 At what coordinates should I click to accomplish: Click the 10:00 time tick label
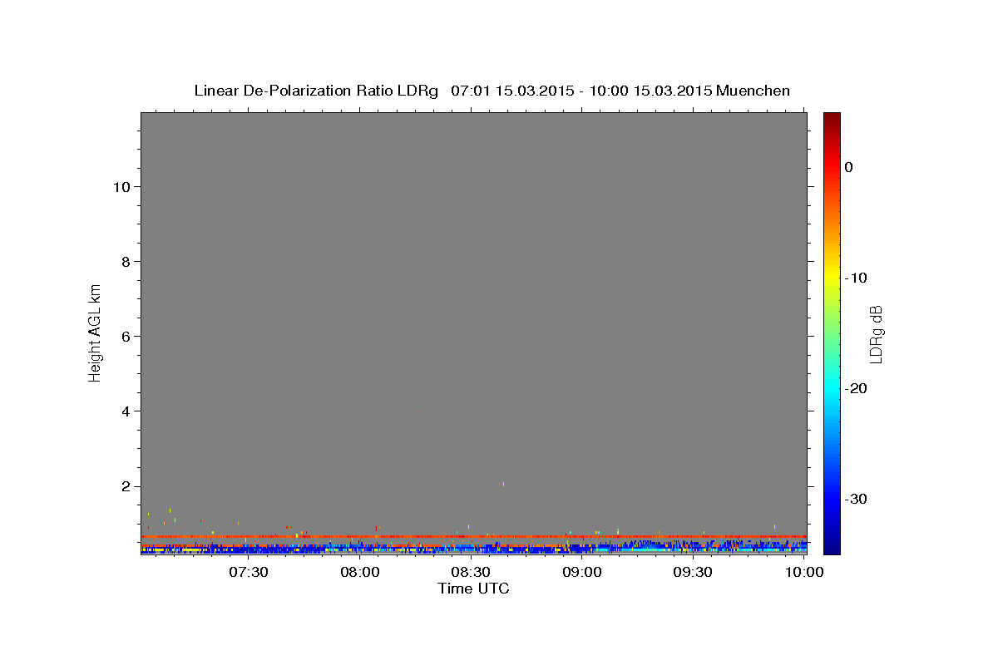tap(804, 573)
